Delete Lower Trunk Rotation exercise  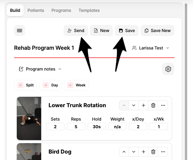point(153,105)
